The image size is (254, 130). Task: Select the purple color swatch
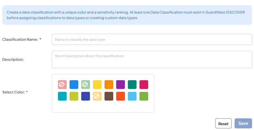[120, 84]
